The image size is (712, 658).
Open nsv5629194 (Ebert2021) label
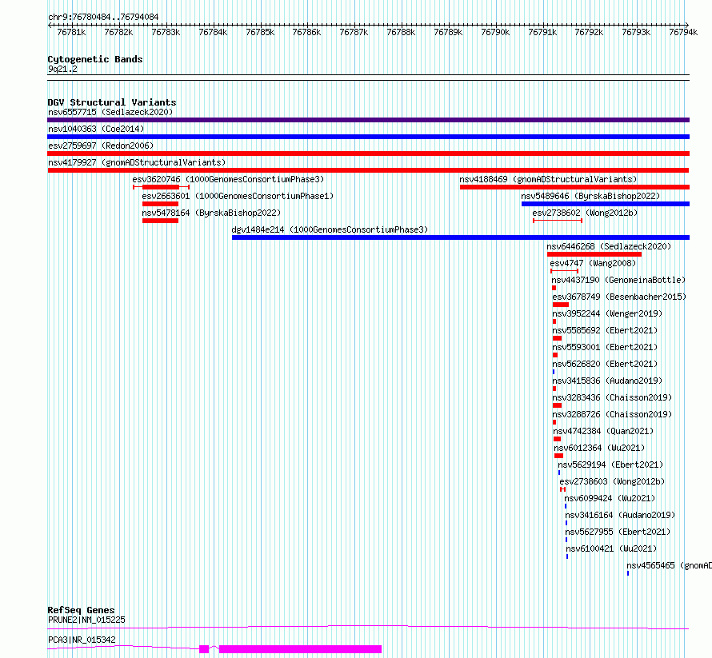(x=610, y=465)
